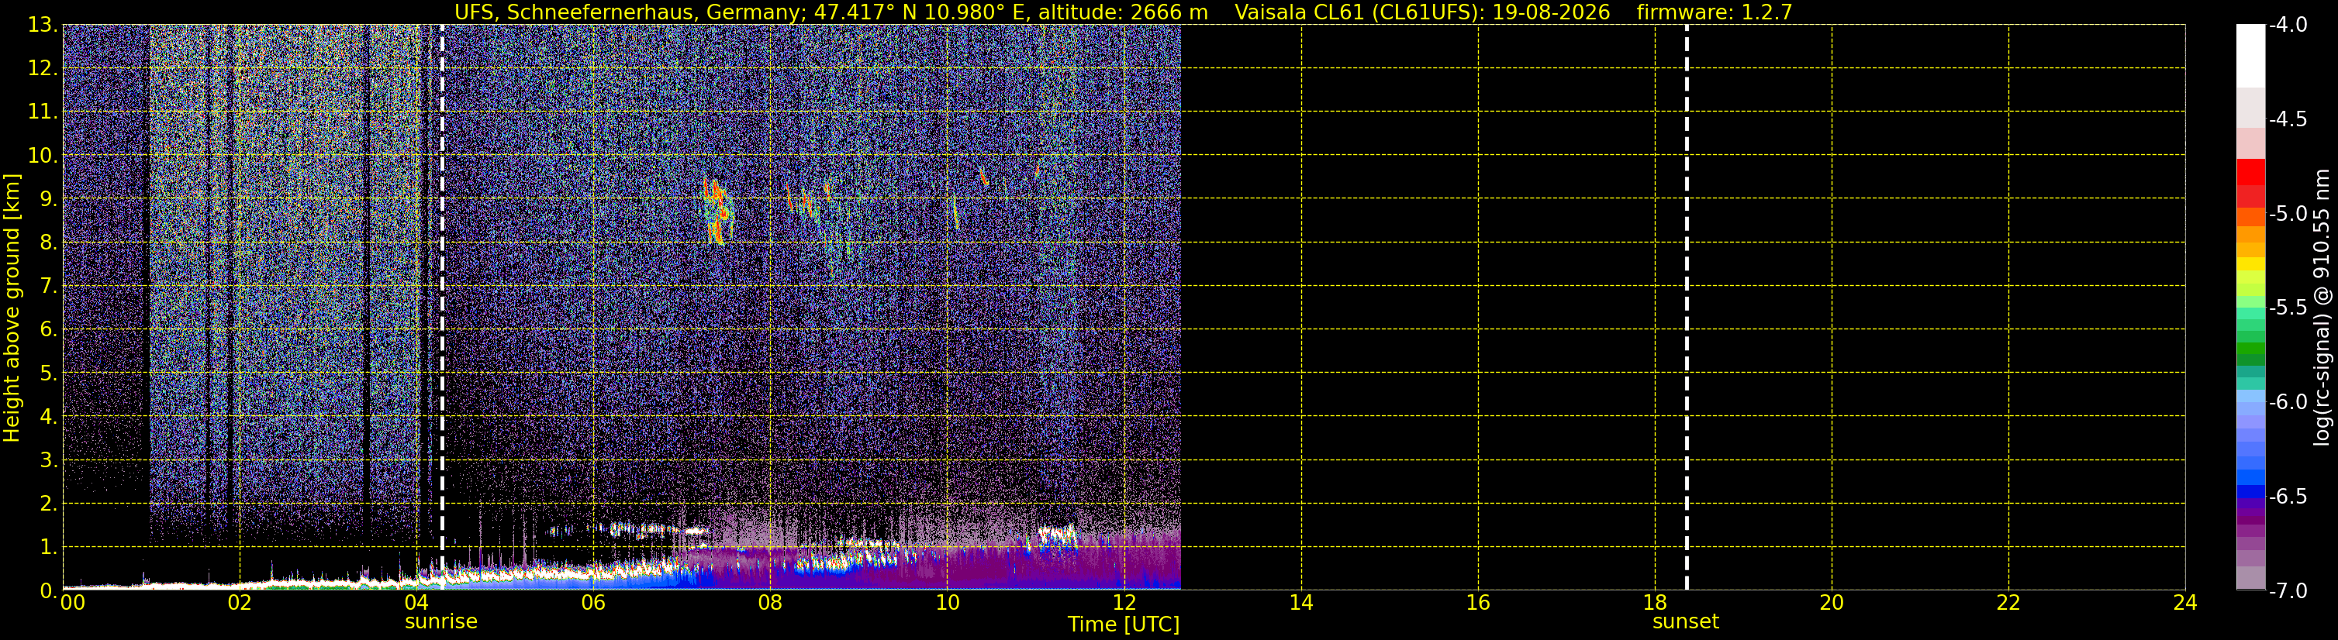Click time axis tick label 24
This screenshot has height=640, width=2338.
pyautogui.click(x=2184, y=603)
